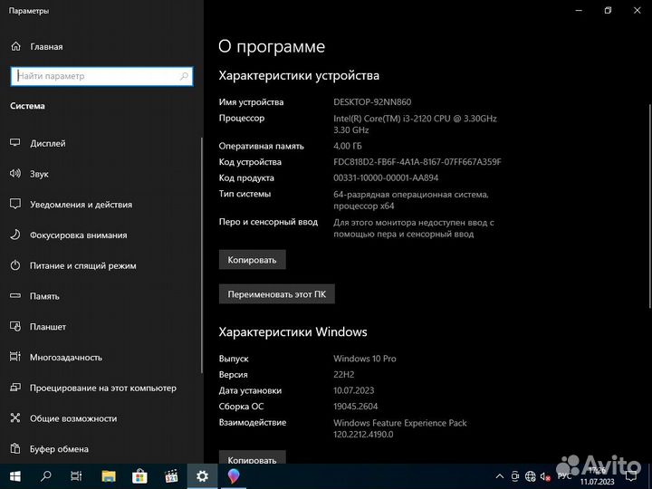Open Фокусировка внимания settings

coord(68,235)
